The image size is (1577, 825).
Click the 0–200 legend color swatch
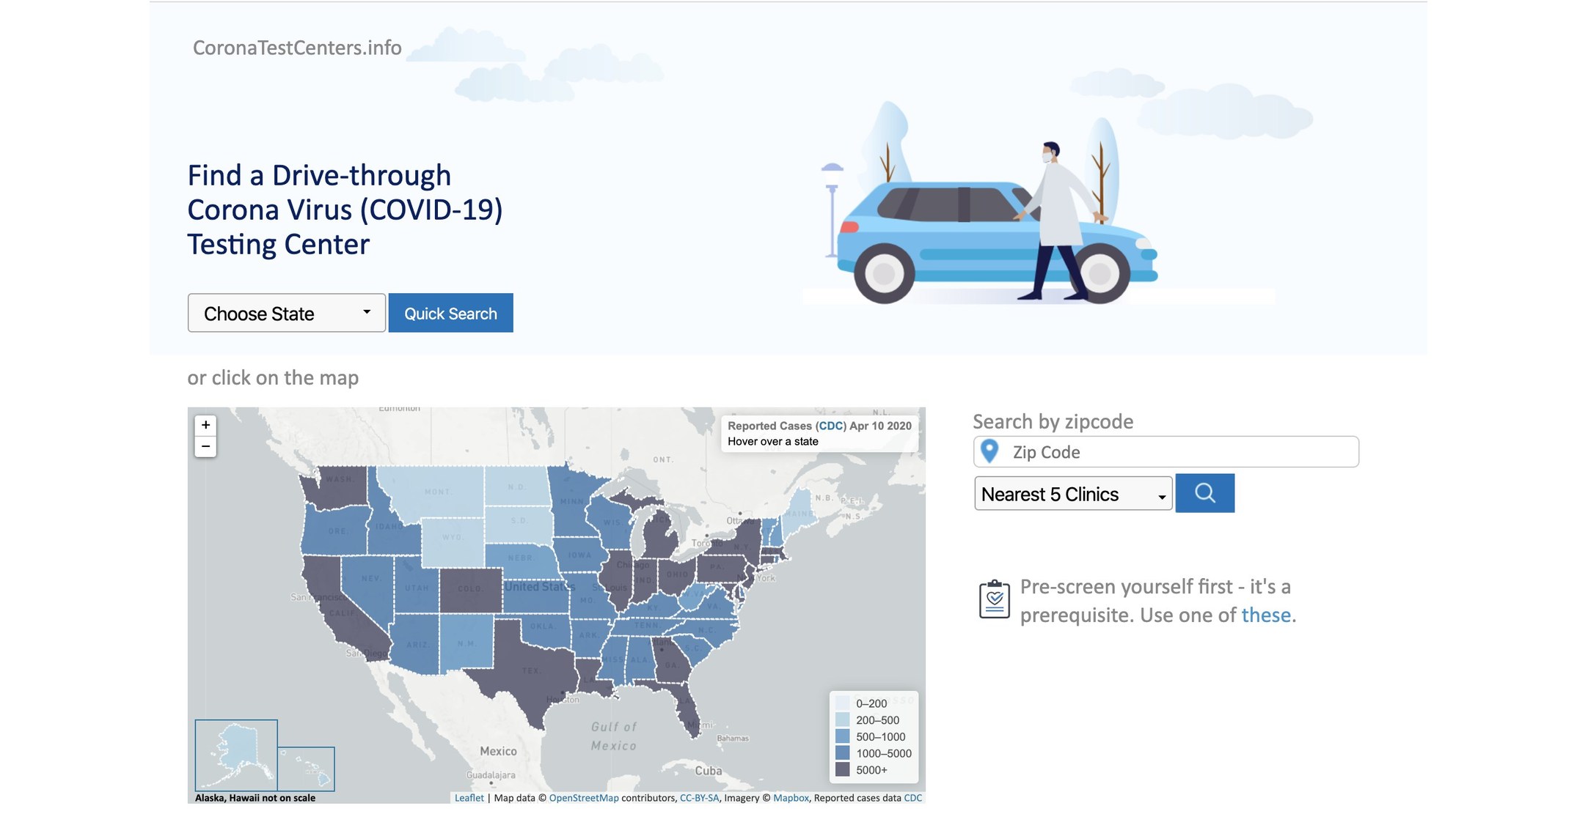tap(843, 703)
